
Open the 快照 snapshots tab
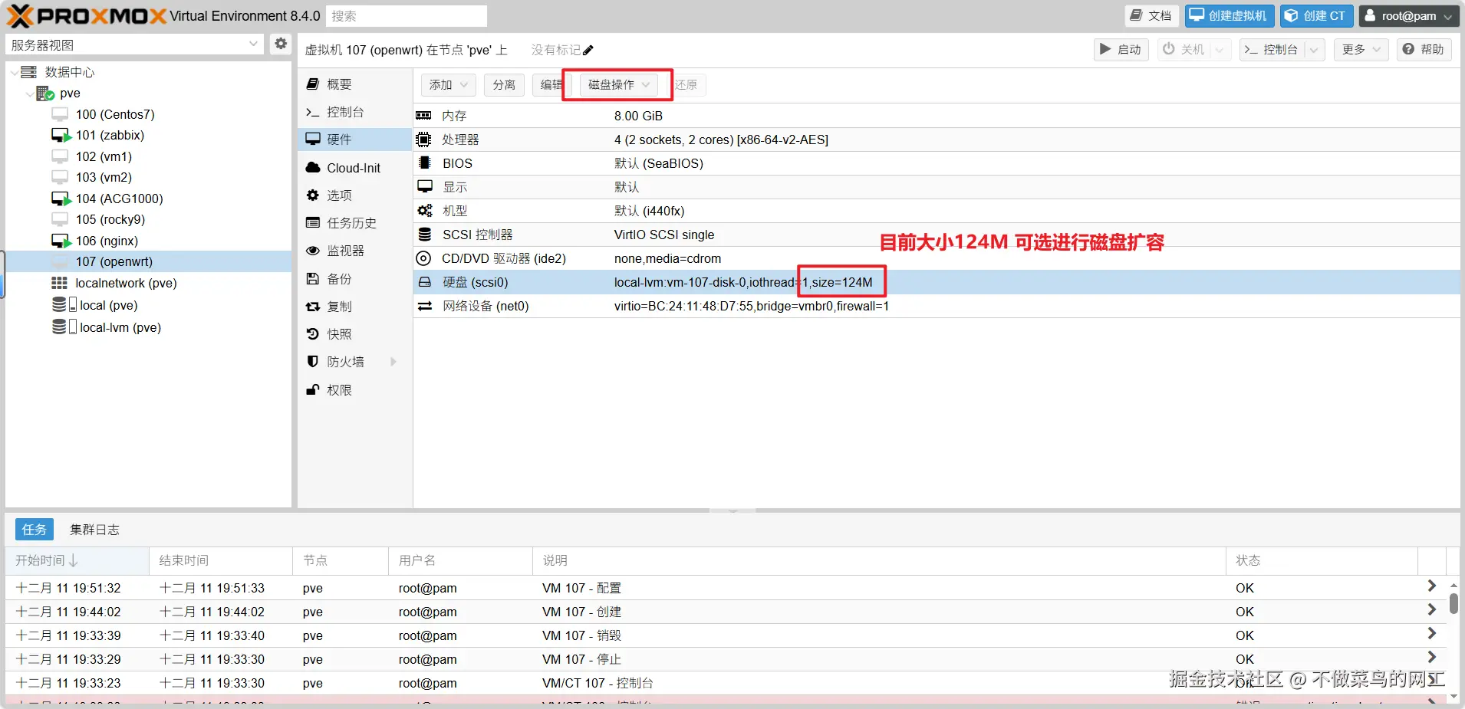[354, 334]
